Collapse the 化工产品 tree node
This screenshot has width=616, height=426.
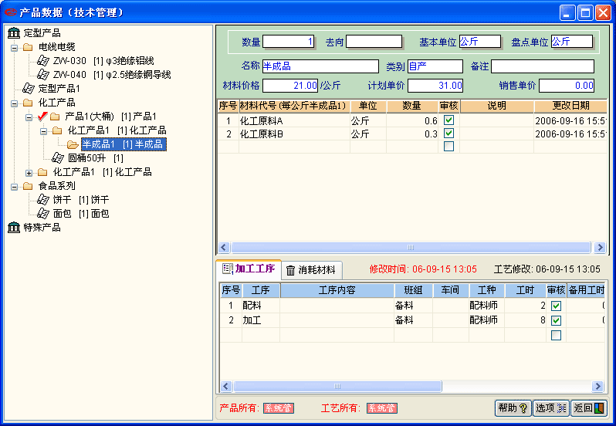coord(15,103)
